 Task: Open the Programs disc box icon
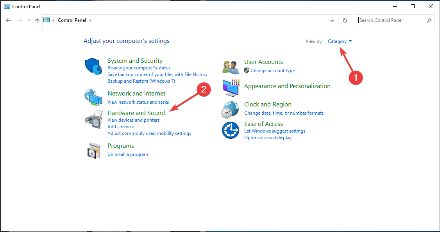point(94,150)
